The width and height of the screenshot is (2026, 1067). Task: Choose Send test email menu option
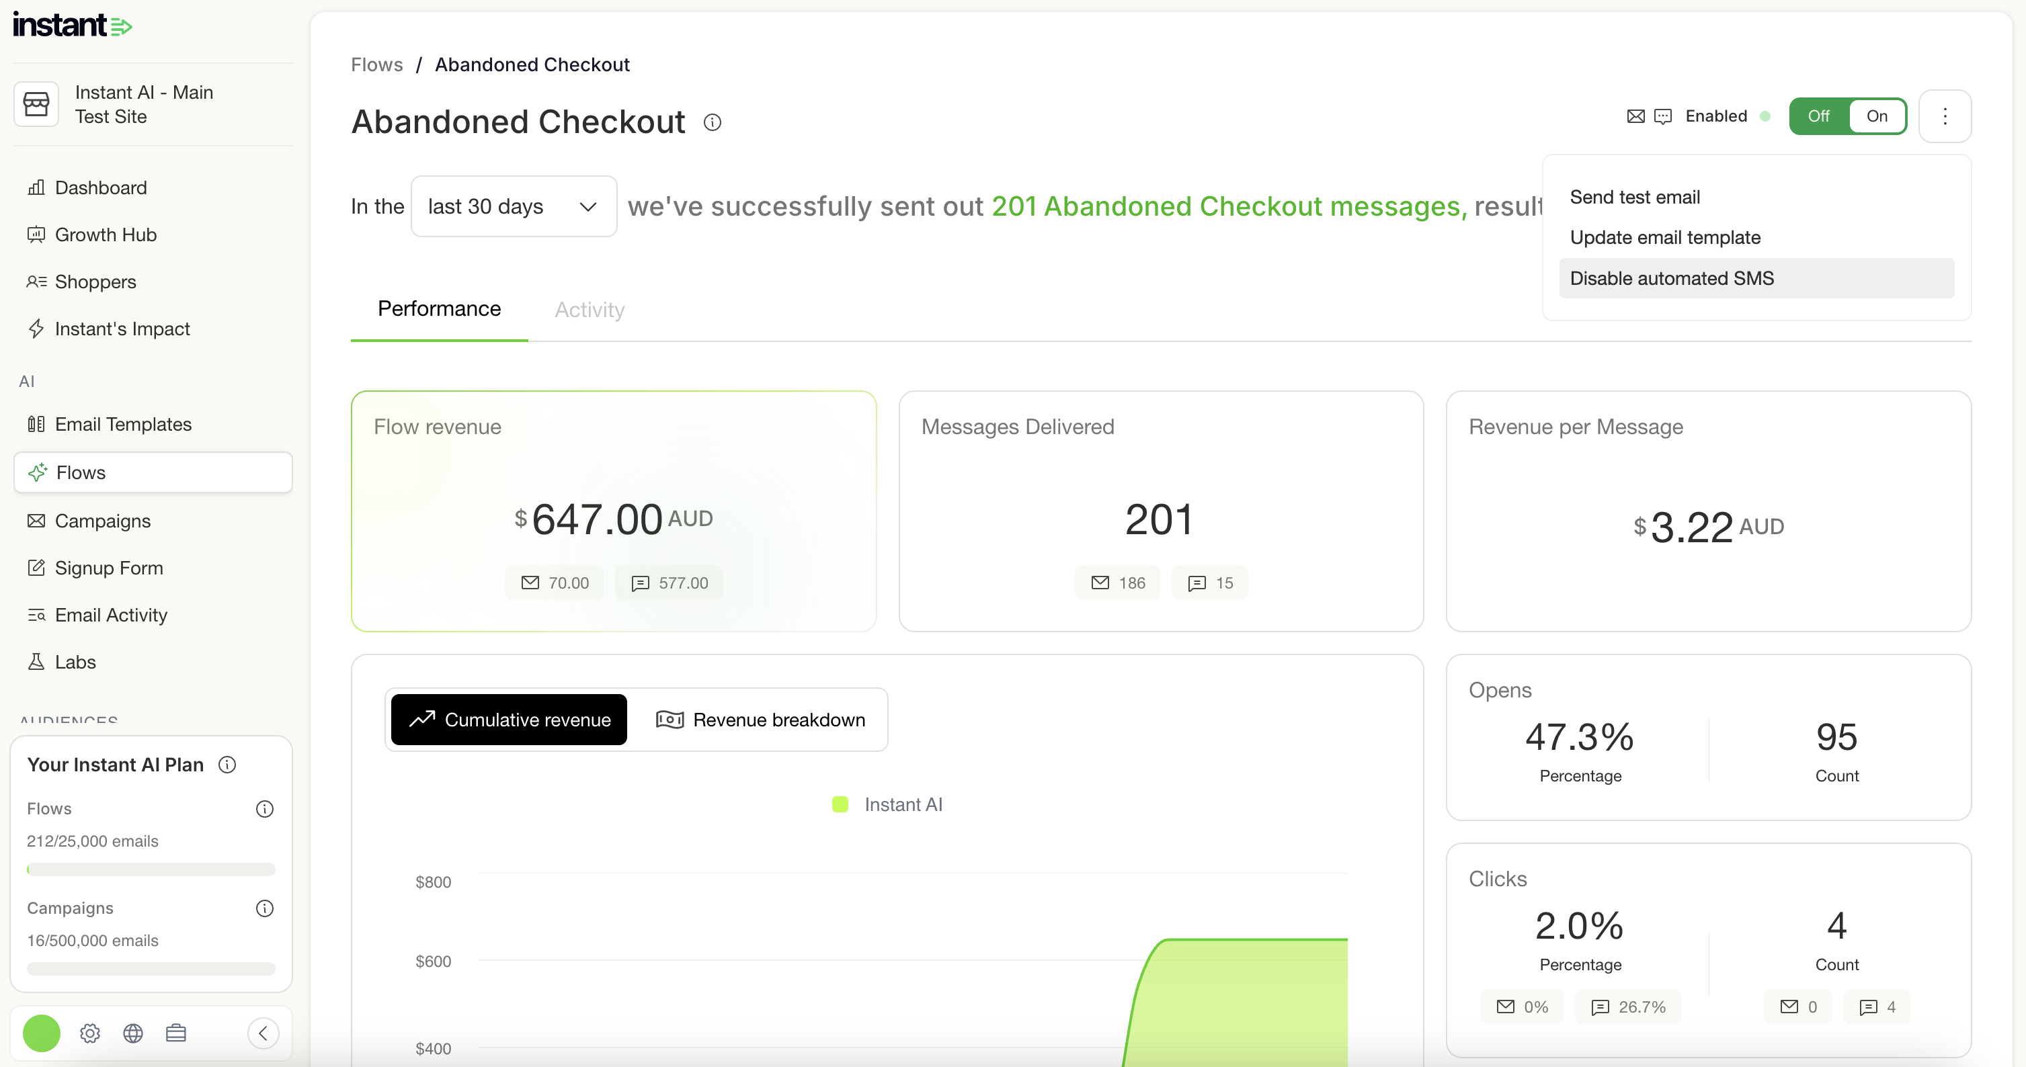click(1634, 197)
